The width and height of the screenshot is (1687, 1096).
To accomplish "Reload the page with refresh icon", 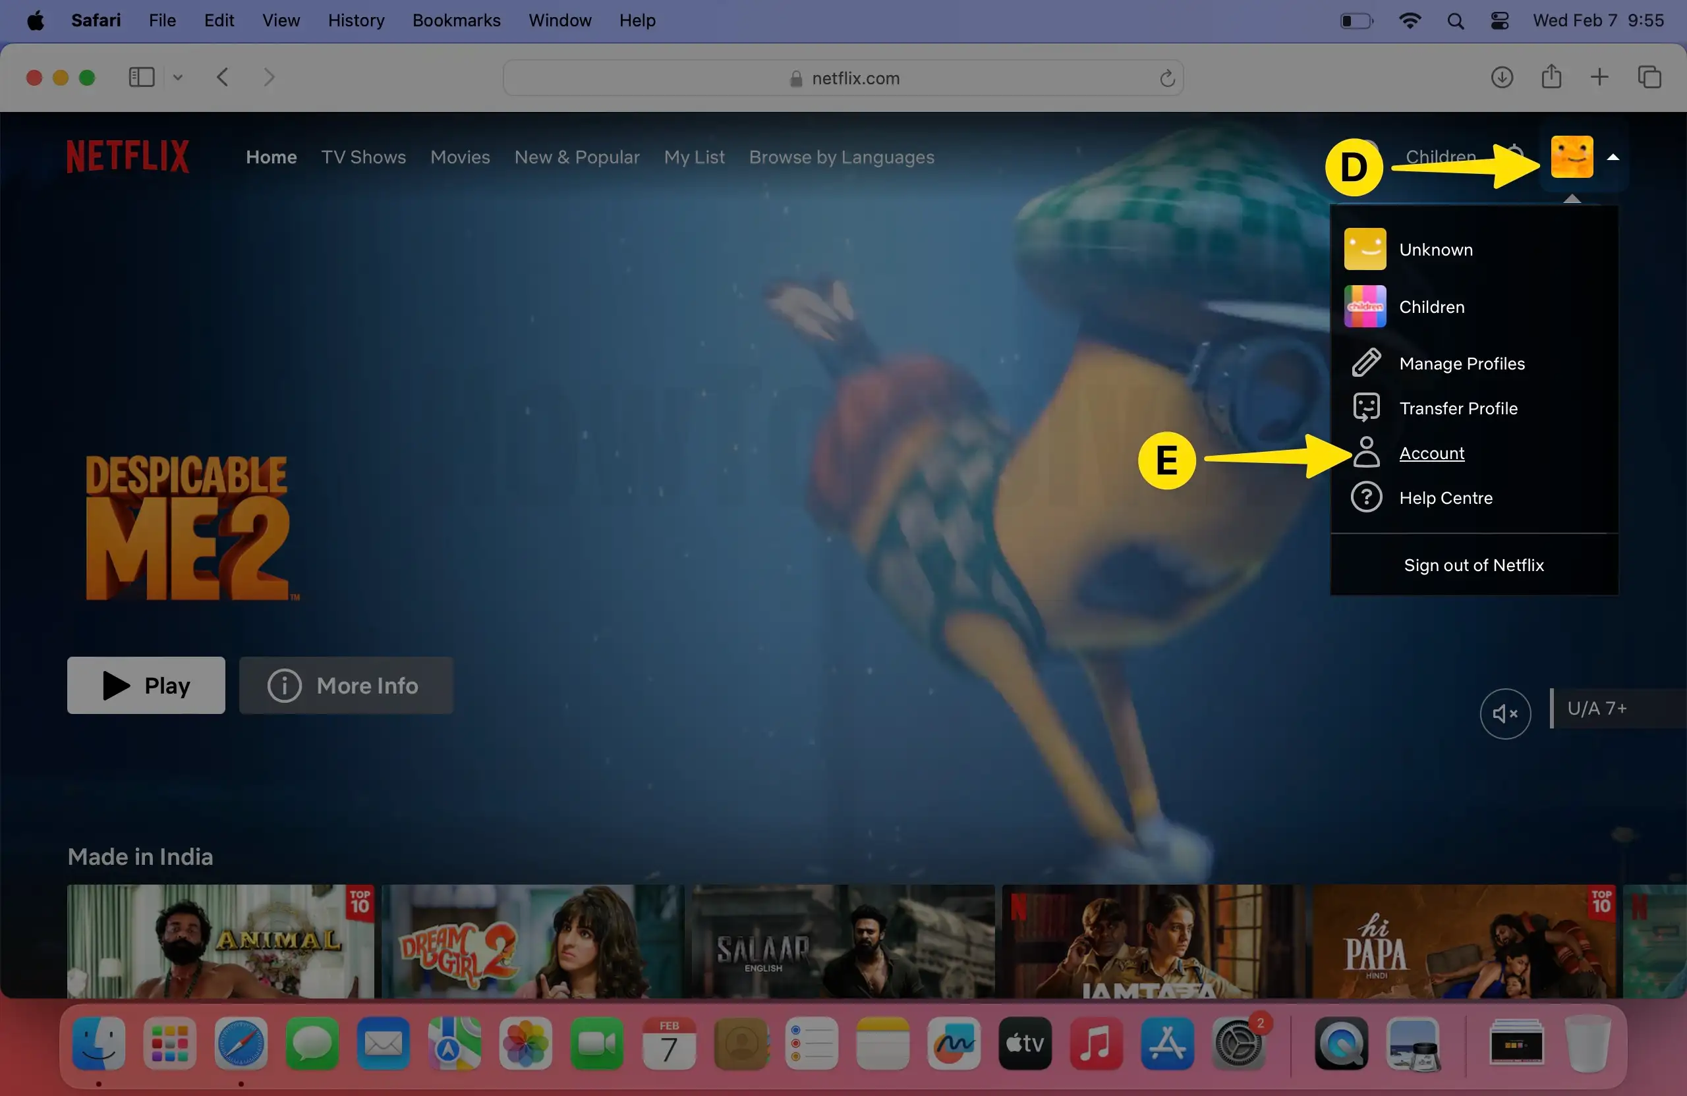I will tap(1166, 78).
